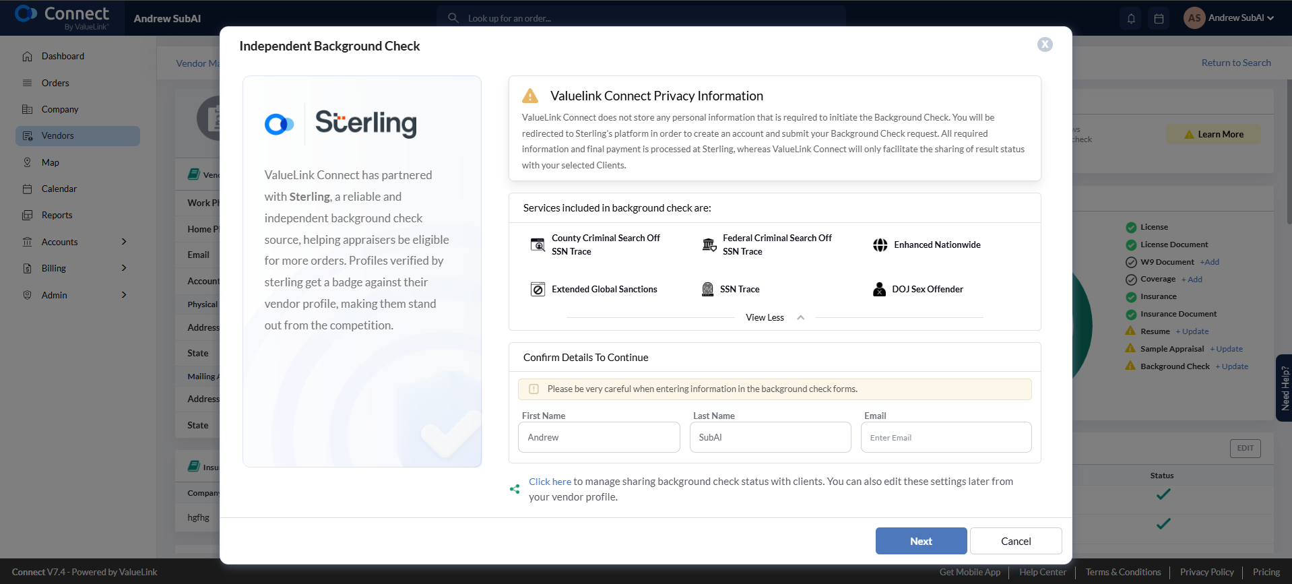Viewport: 1292px width, 584px height.
Task: Click the Orders list icon
Action: [x=28, y=83]
